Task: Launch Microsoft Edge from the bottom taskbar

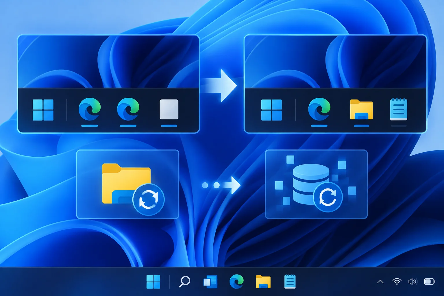Action: (236, 282)
